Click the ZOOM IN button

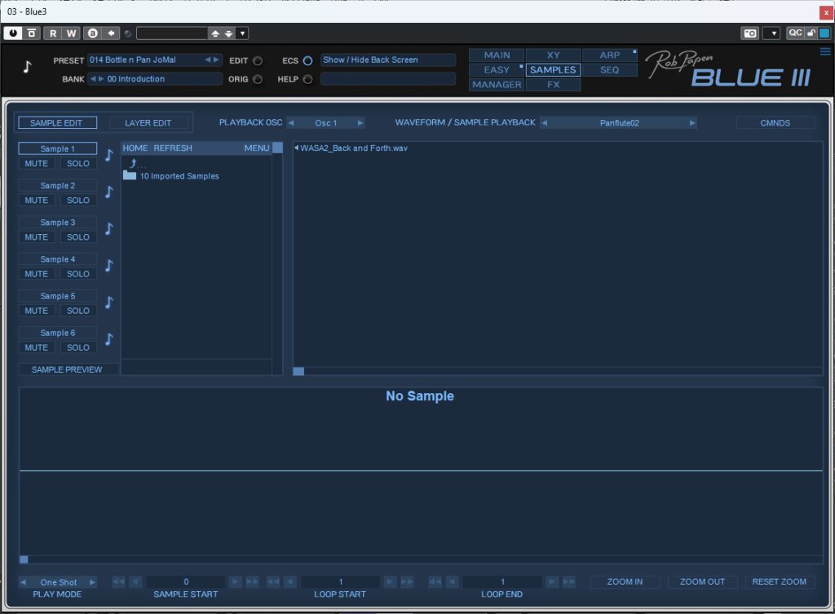tap(625, 581)
